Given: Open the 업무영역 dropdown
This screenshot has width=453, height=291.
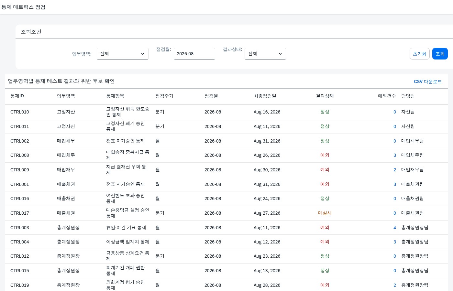Looking at the screenshot, I should (x=123, y=54).
